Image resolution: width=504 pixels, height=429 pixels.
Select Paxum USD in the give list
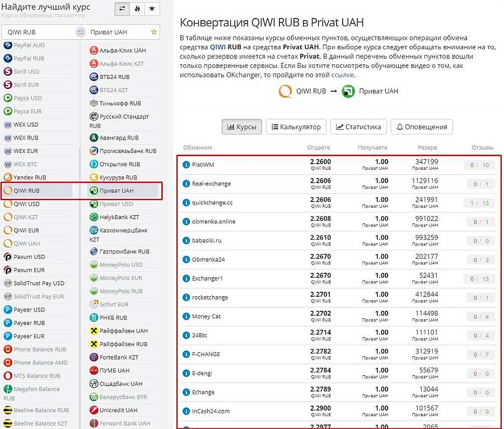[x=25, y=257]
